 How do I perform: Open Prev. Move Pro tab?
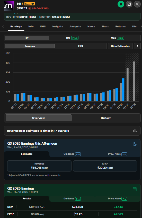(x=118, y=154)
